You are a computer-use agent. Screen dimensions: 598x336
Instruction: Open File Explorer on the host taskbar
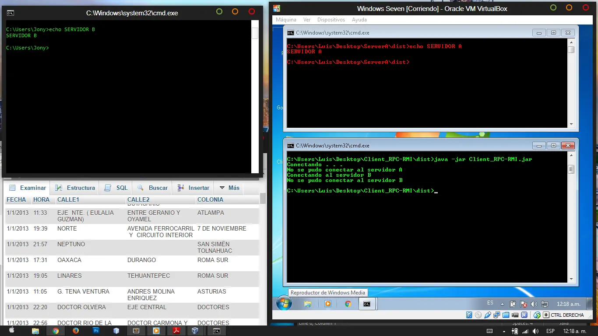pyautogui.click(x=35, y=331)
